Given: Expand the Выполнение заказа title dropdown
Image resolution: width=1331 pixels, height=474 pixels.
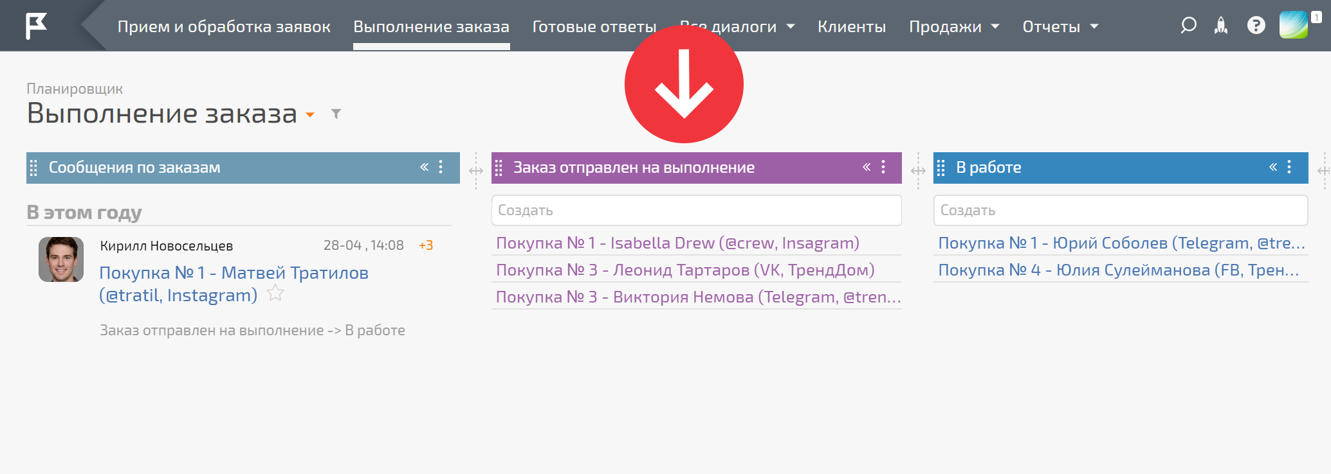Looking at the screenshot, I should point(310,115).
